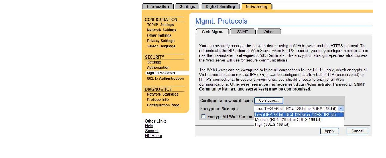The width and height of the screenshot is (386, 158).
Task: Open Settings under Security section
Action: pos(154,62)
